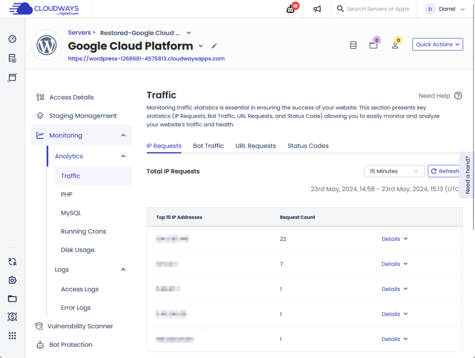Click the Monitoring chart icon

40,135
